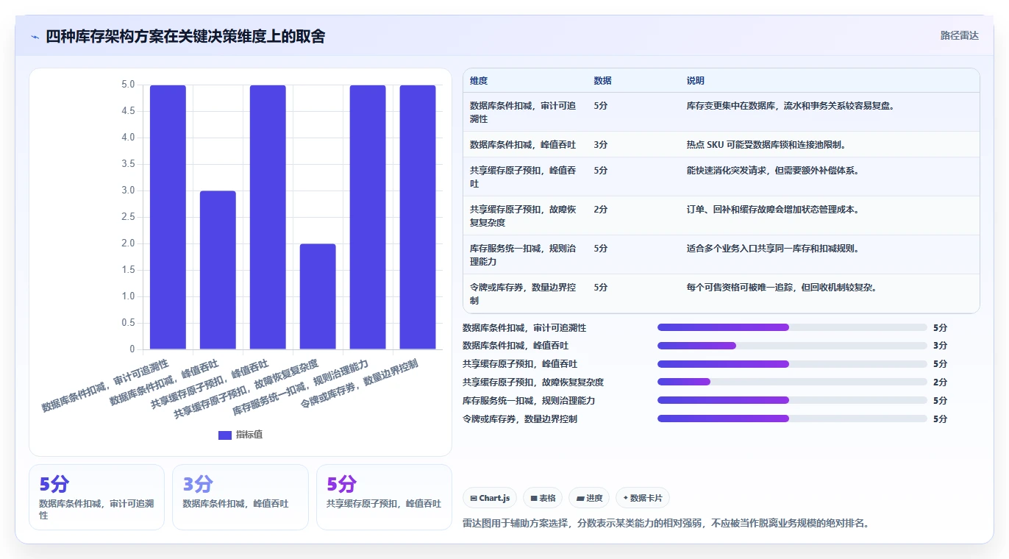Click table cell 库存服务统一扣减，规则治理能力
Image resolution: width=1009 pixels, height=559 pixels.
coord(524,255)
